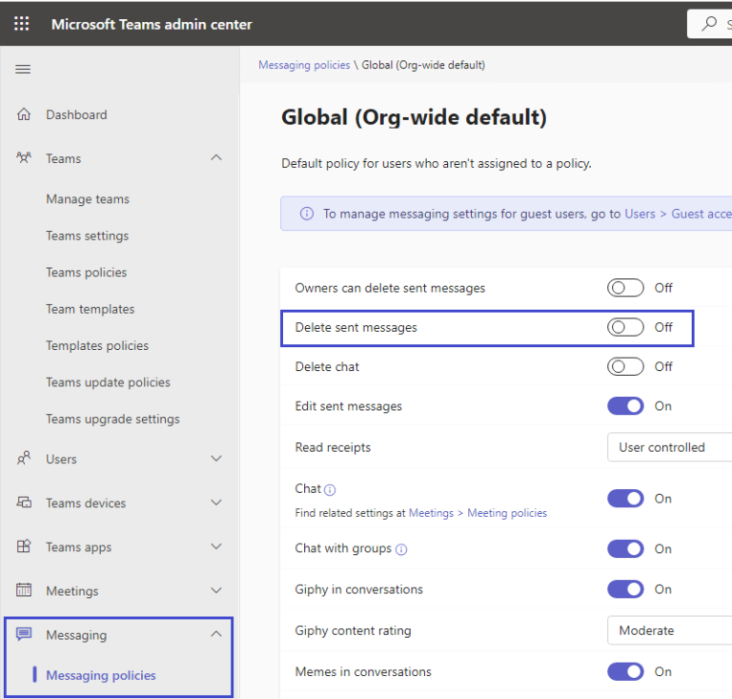732x699 pixels.
Task: Open Teams upgrade settings
Action: [112, 419]
